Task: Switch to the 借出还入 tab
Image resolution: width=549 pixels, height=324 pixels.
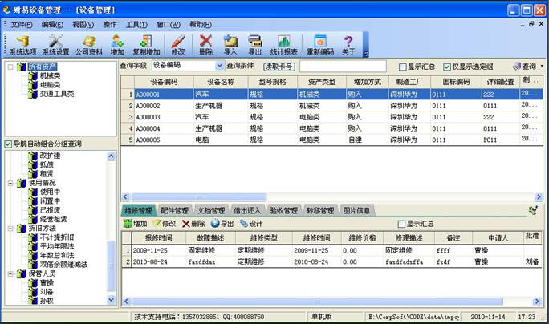Action: [x=247, y=210]
